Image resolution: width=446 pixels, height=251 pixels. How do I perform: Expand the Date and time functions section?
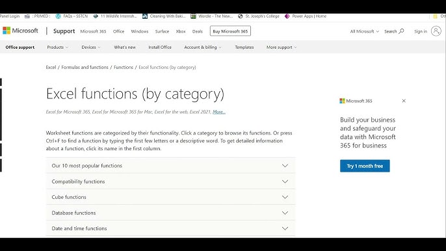(170, 228)
